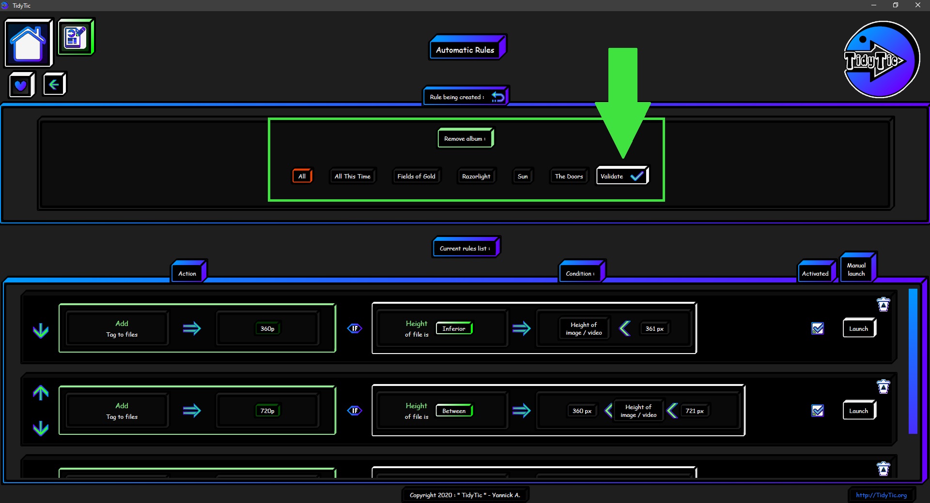Click the 720p tag value
Viewport: 930px width, 503px height.
(267, 411)
